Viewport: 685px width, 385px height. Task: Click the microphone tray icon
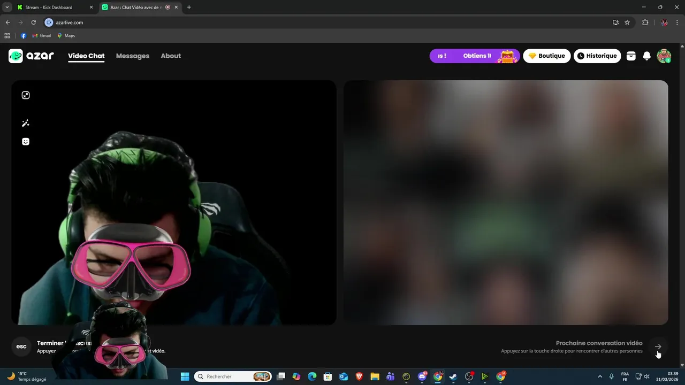tap(611, 376)
